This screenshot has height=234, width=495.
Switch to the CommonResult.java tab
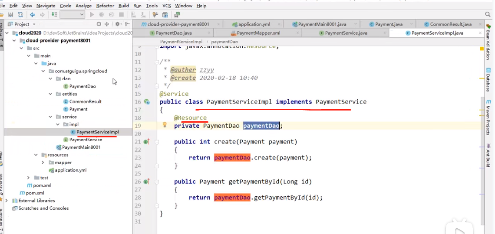450,24
